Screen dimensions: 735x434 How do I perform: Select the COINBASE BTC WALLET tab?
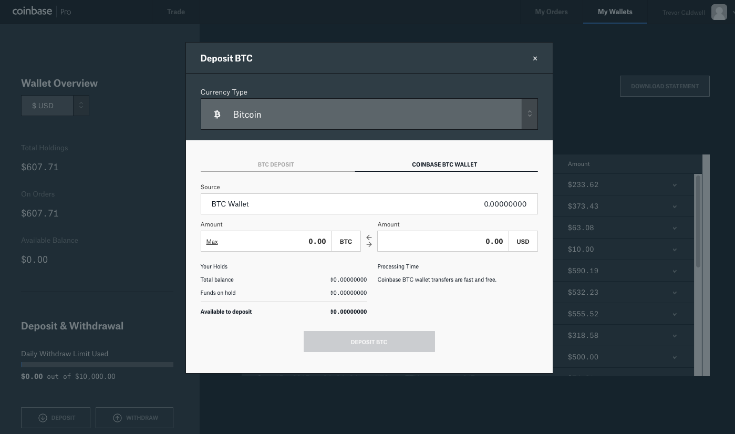(444, 164)
